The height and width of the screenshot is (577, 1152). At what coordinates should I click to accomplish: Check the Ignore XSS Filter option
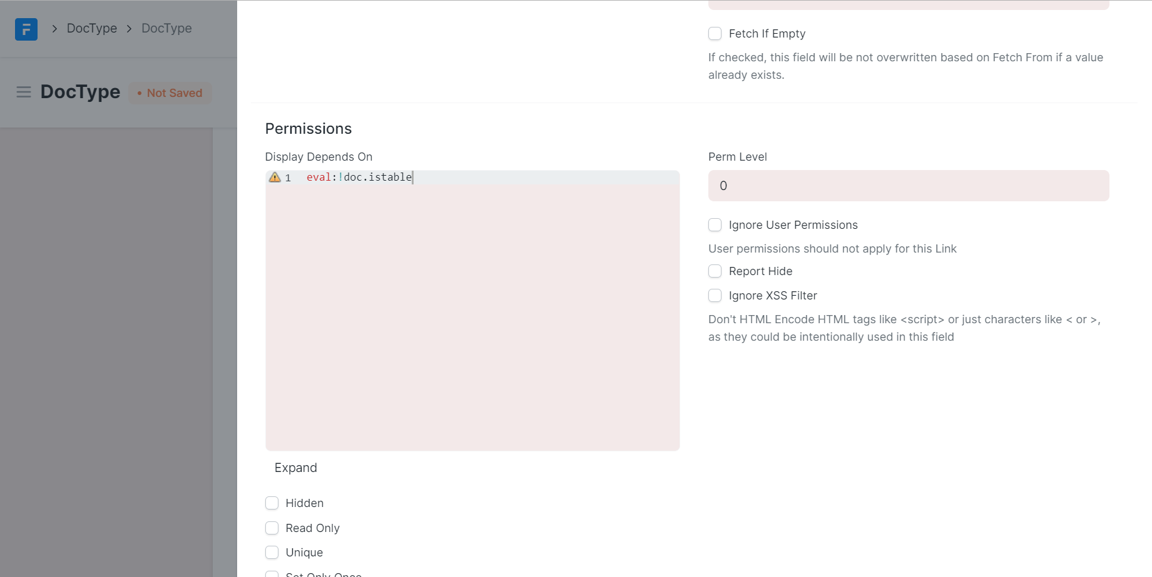coord(715,295)
